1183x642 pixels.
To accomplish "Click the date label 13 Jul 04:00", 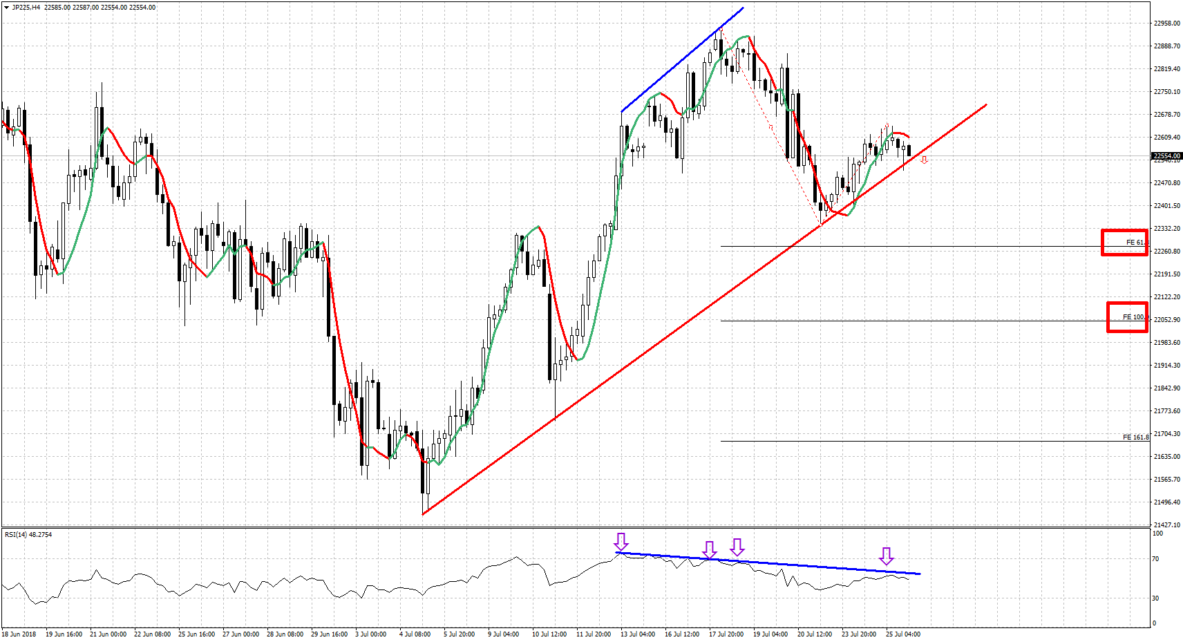I will tap(637, 634).
